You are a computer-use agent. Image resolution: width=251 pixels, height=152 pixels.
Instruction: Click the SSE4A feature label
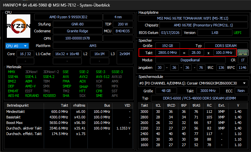tap(13, 77)
